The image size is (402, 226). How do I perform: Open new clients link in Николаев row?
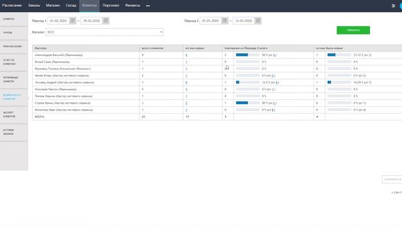187,89
